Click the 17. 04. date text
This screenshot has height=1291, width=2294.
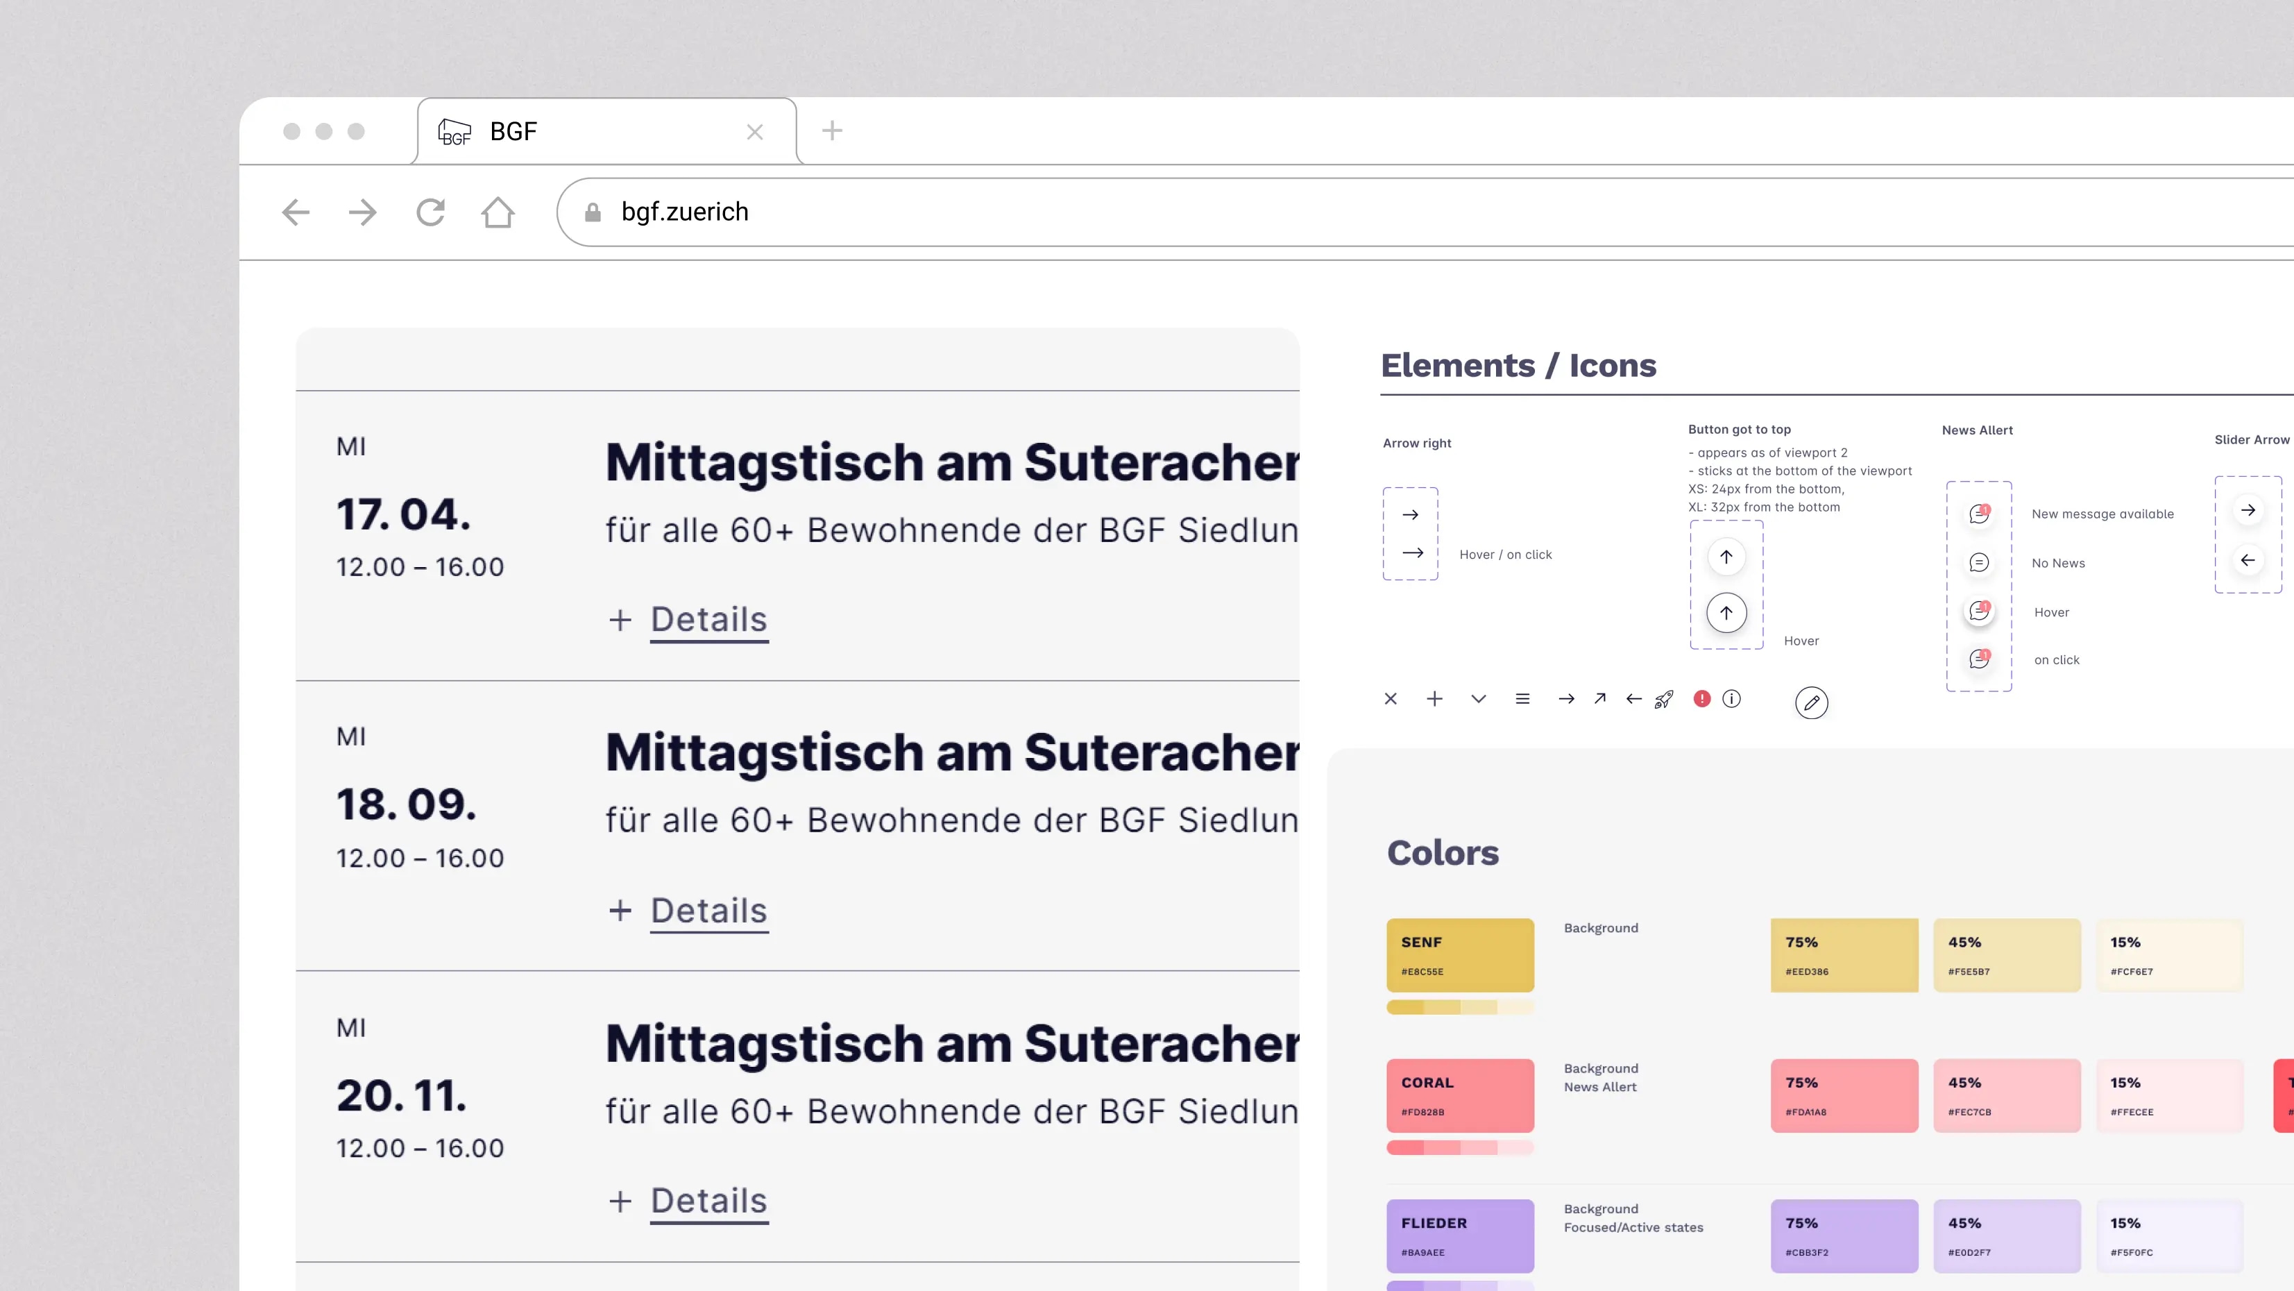(x=403, y=514)
